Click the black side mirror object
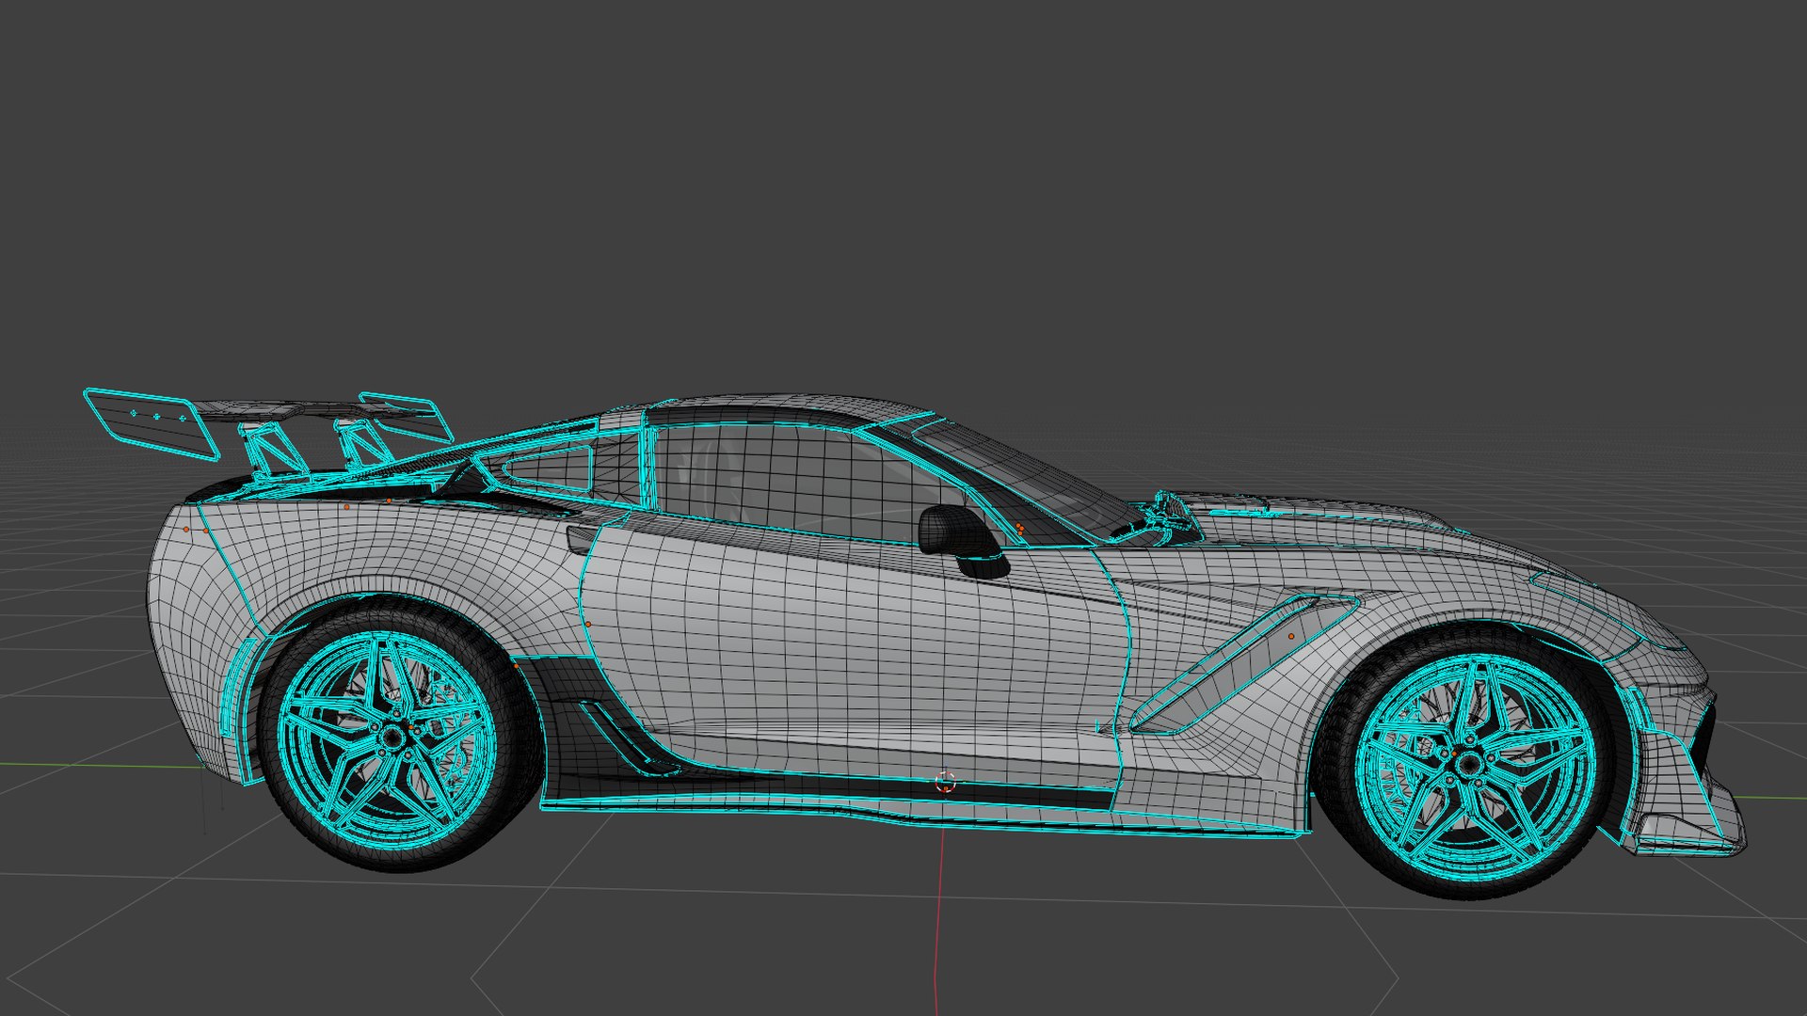1807x1016 pixels. click(x=962, y=540)
